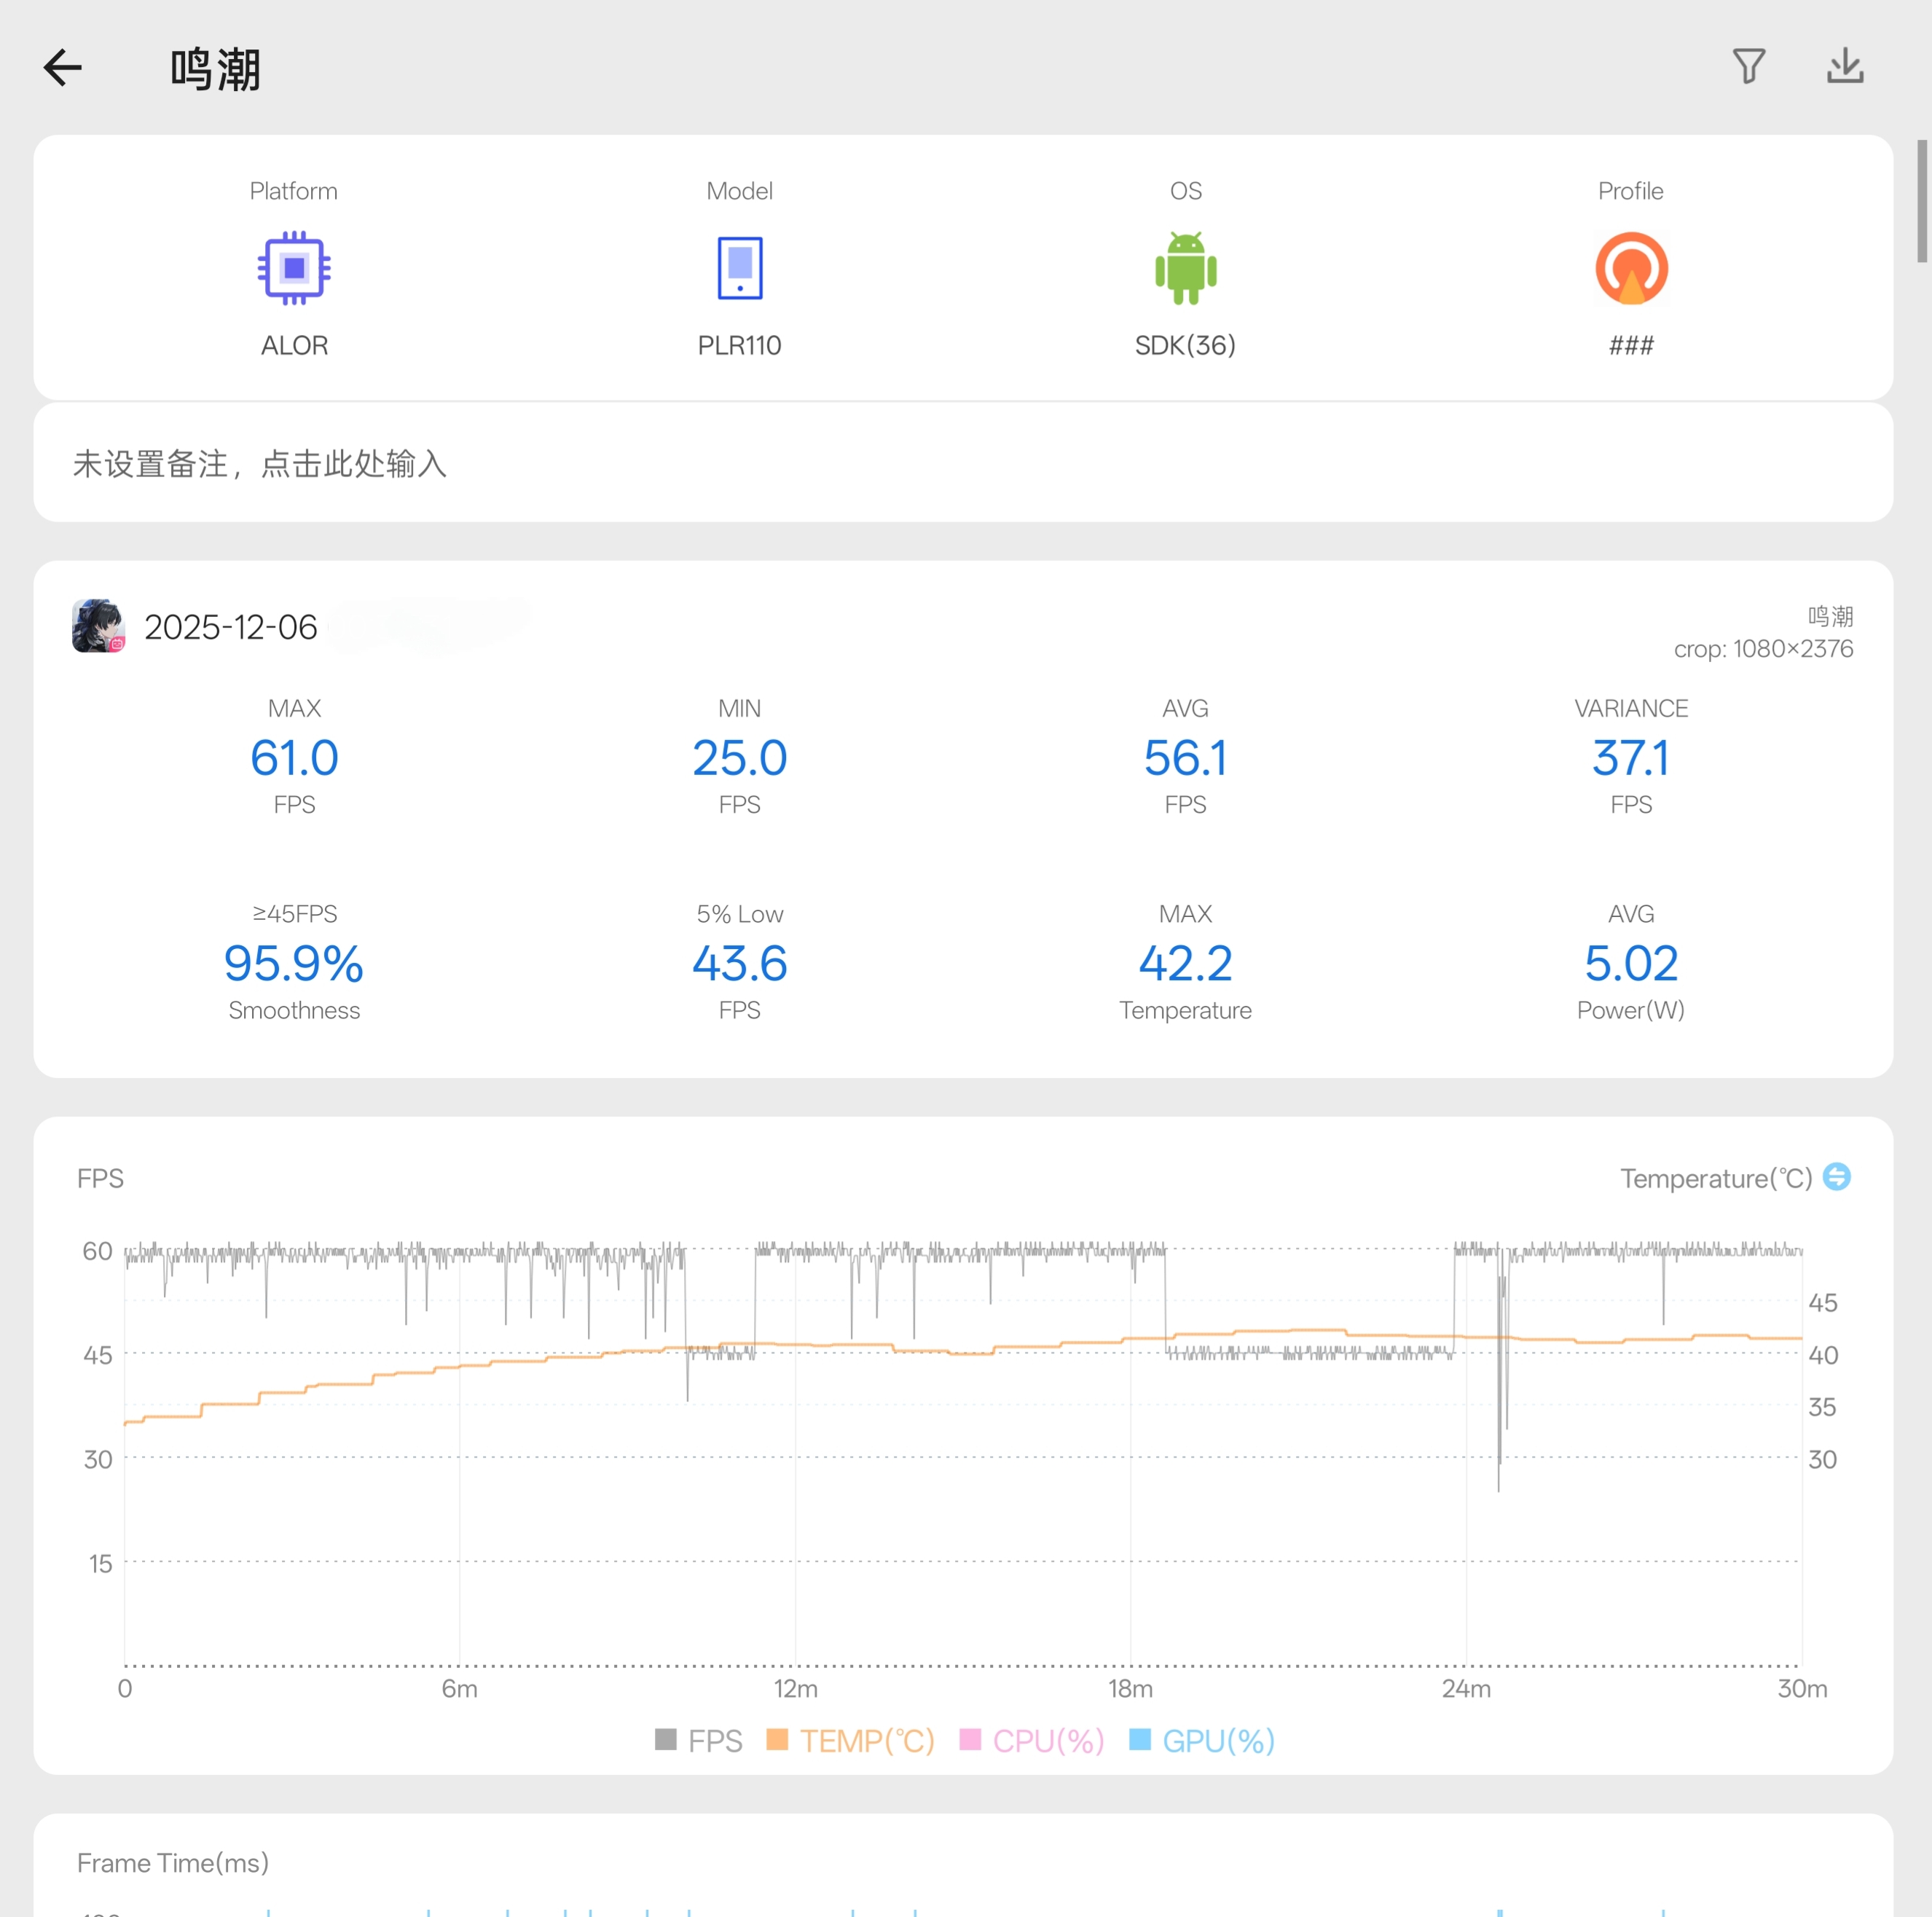Tap the Android SDK(36) icon
Viewport: 1932px width, 1917px height.
tap(1185, 268)
